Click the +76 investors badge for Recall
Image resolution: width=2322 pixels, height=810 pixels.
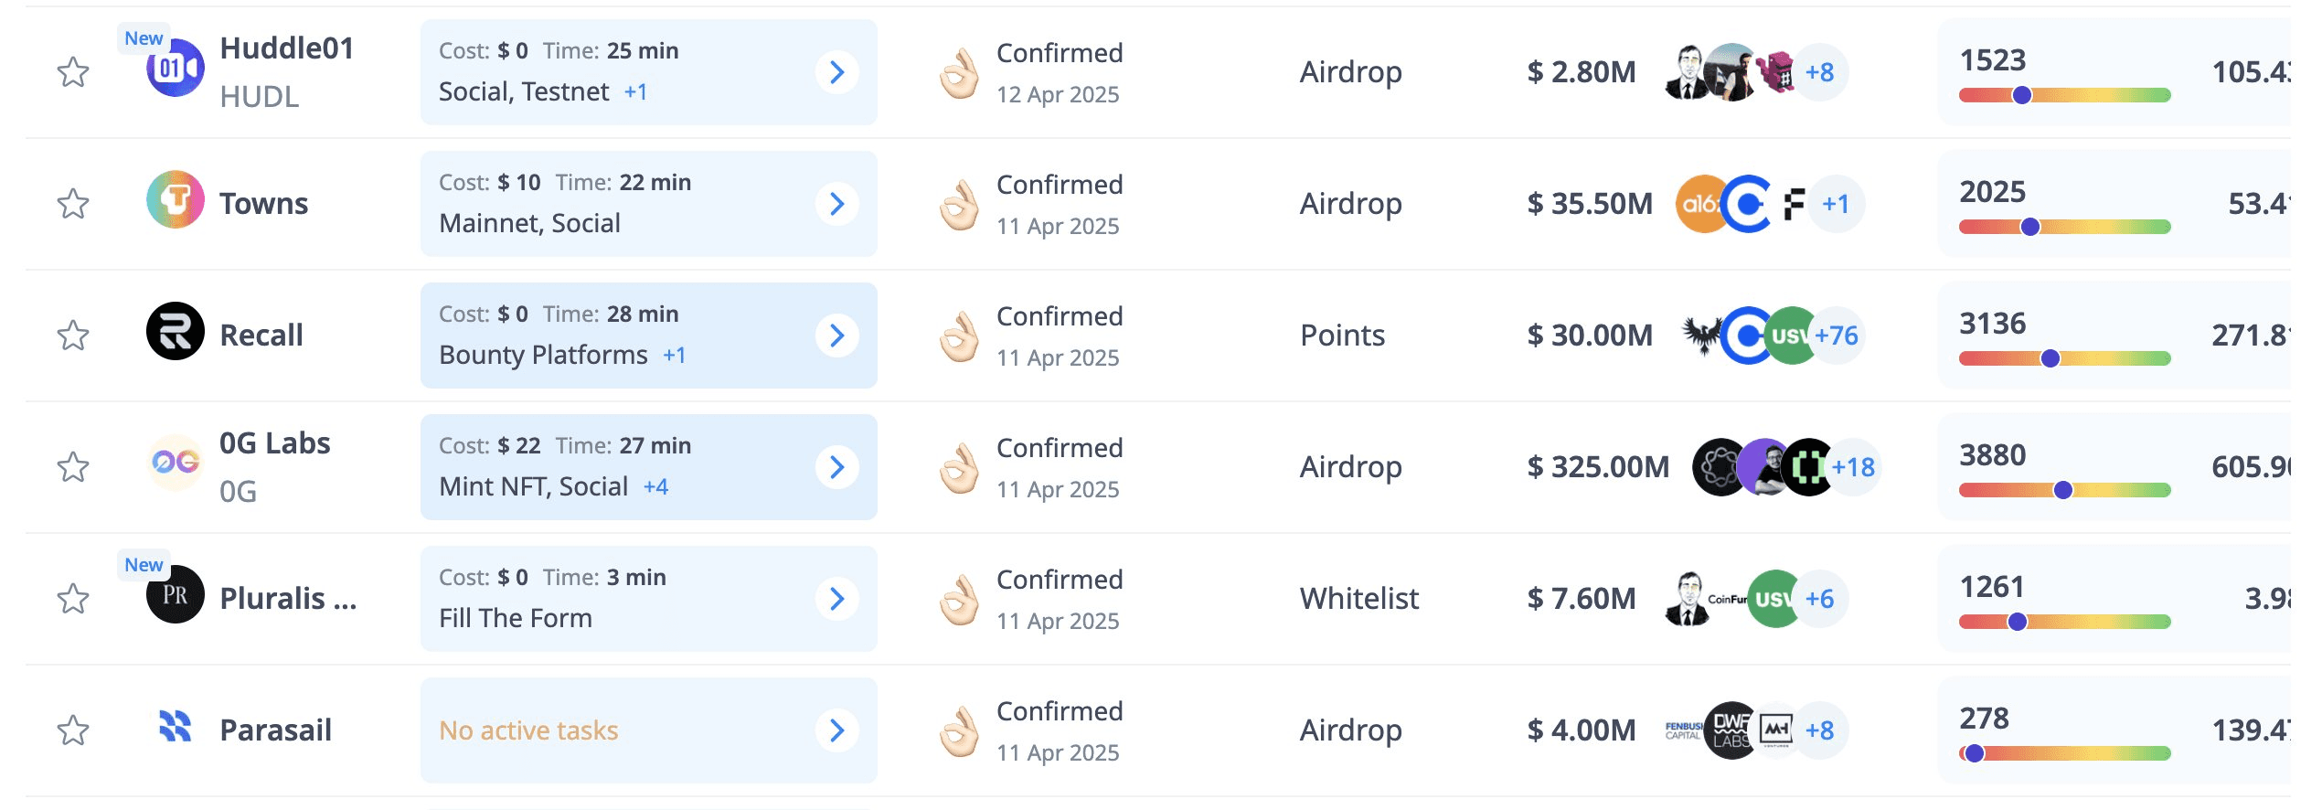1837,336
